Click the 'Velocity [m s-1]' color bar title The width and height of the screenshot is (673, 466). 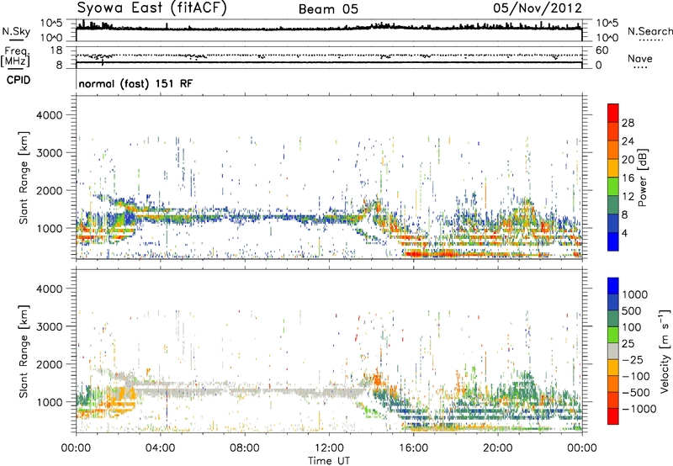(x=665, y=351)
